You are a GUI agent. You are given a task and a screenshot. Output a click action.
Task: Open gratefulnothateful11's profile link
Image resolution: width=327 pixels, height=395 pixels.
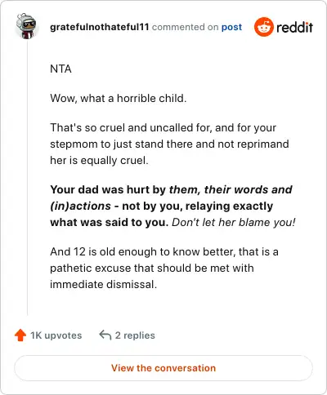coord(100,27)
